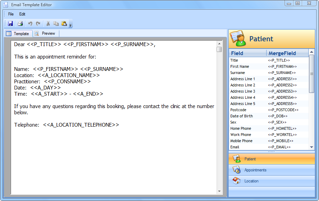The image size is (319, 201).
Task: Click the Patient icon in navigation pane
Action: tap(237, 159)
